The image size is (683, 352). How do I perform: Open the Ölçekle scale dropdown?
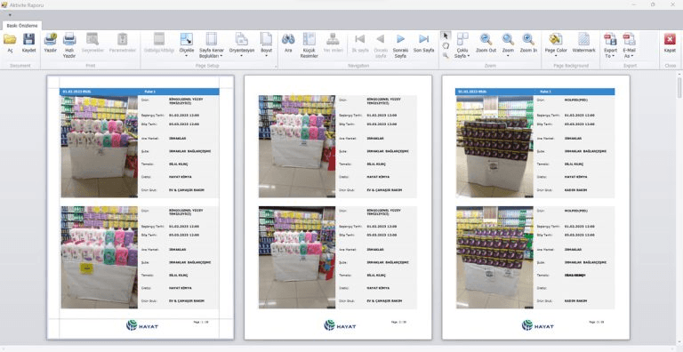[x=187, y=45]
